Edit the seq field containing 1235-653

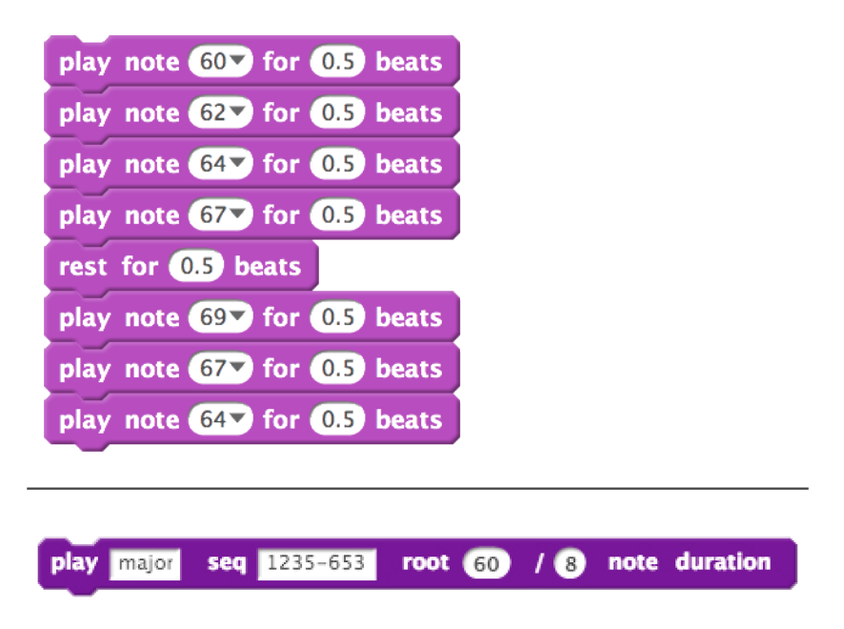[316, 563]
